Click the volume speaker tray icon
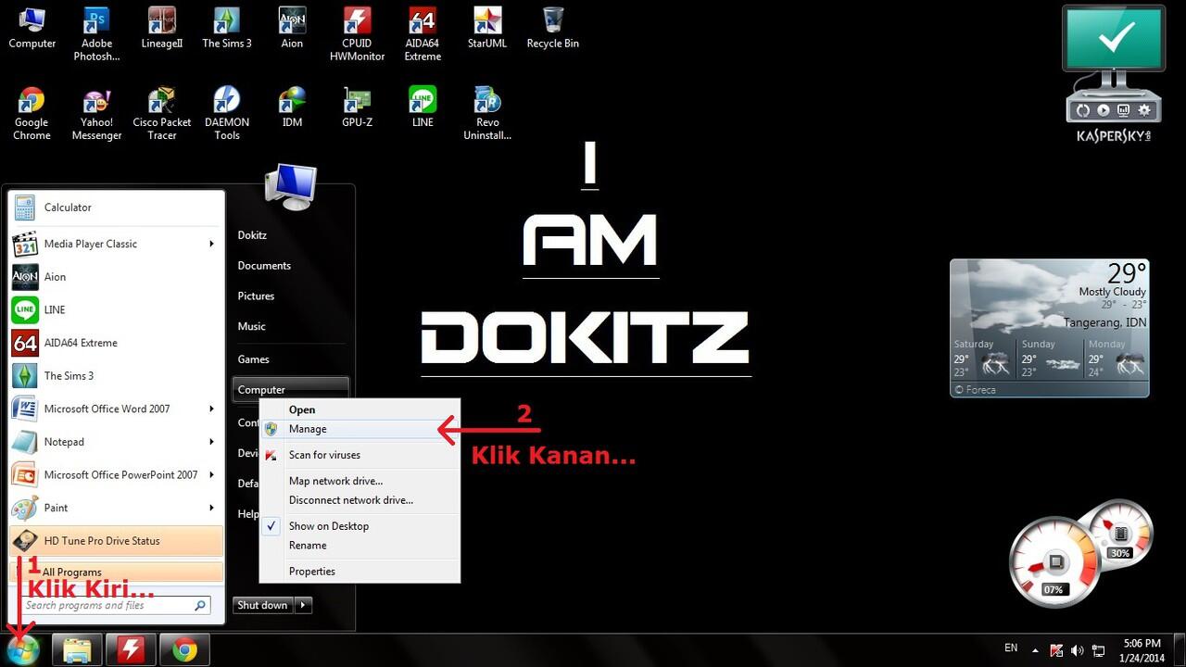1186x667 pixels. [x=1078, y=650]
